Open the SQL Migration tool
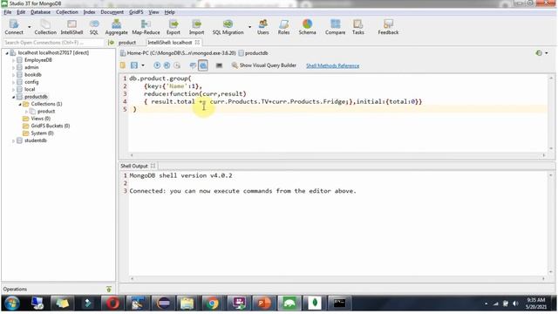558x314 pixels. pos(228,27)
